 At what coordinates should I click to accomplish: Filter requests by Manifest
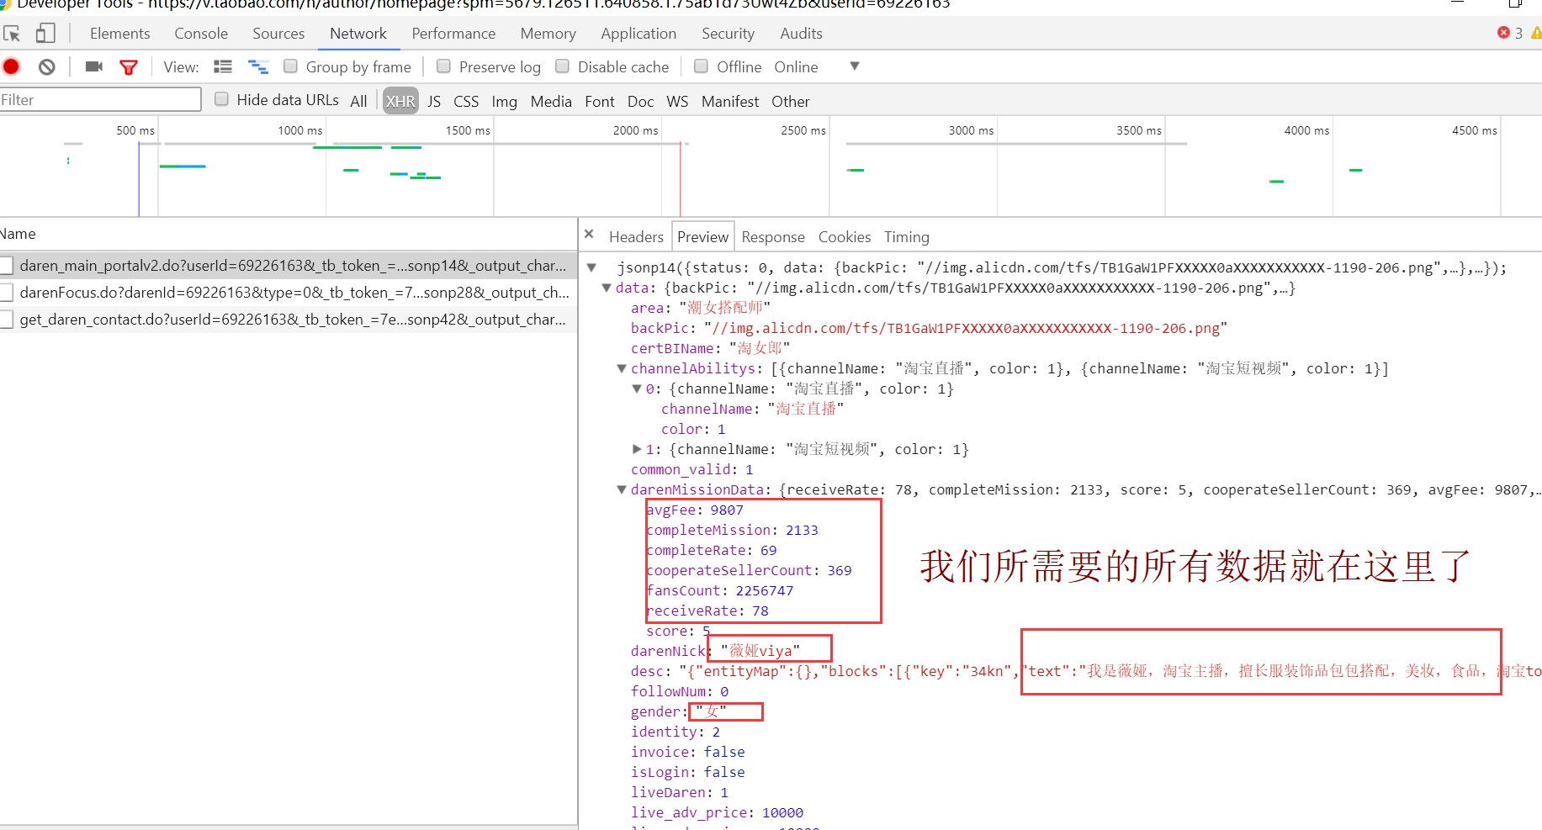click(x=730, y=101)
